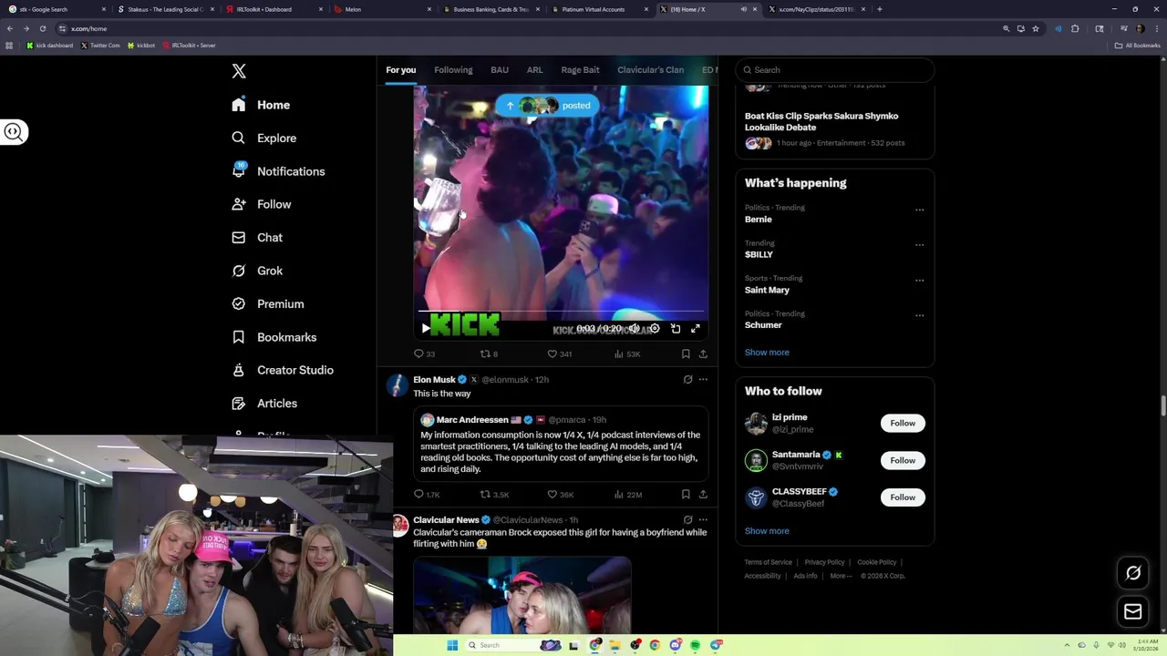Viewport: 1167px width, 656px height.
Task: Repost Elon Musk's post with 3.5K reposts
Action: (x=494, y=495)
